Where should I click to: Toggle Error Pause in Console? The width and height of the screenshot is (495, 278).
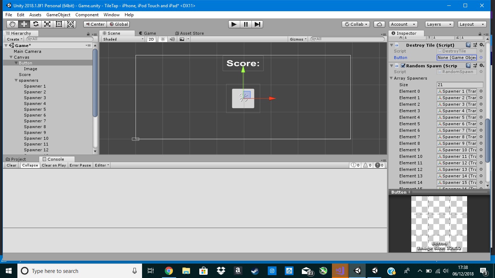pyautogui.click(x=80, y=165)
